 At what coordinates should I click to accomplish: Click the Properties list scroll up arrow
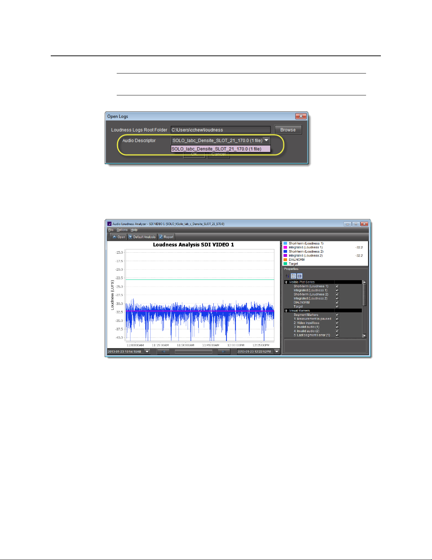(364, 282)
